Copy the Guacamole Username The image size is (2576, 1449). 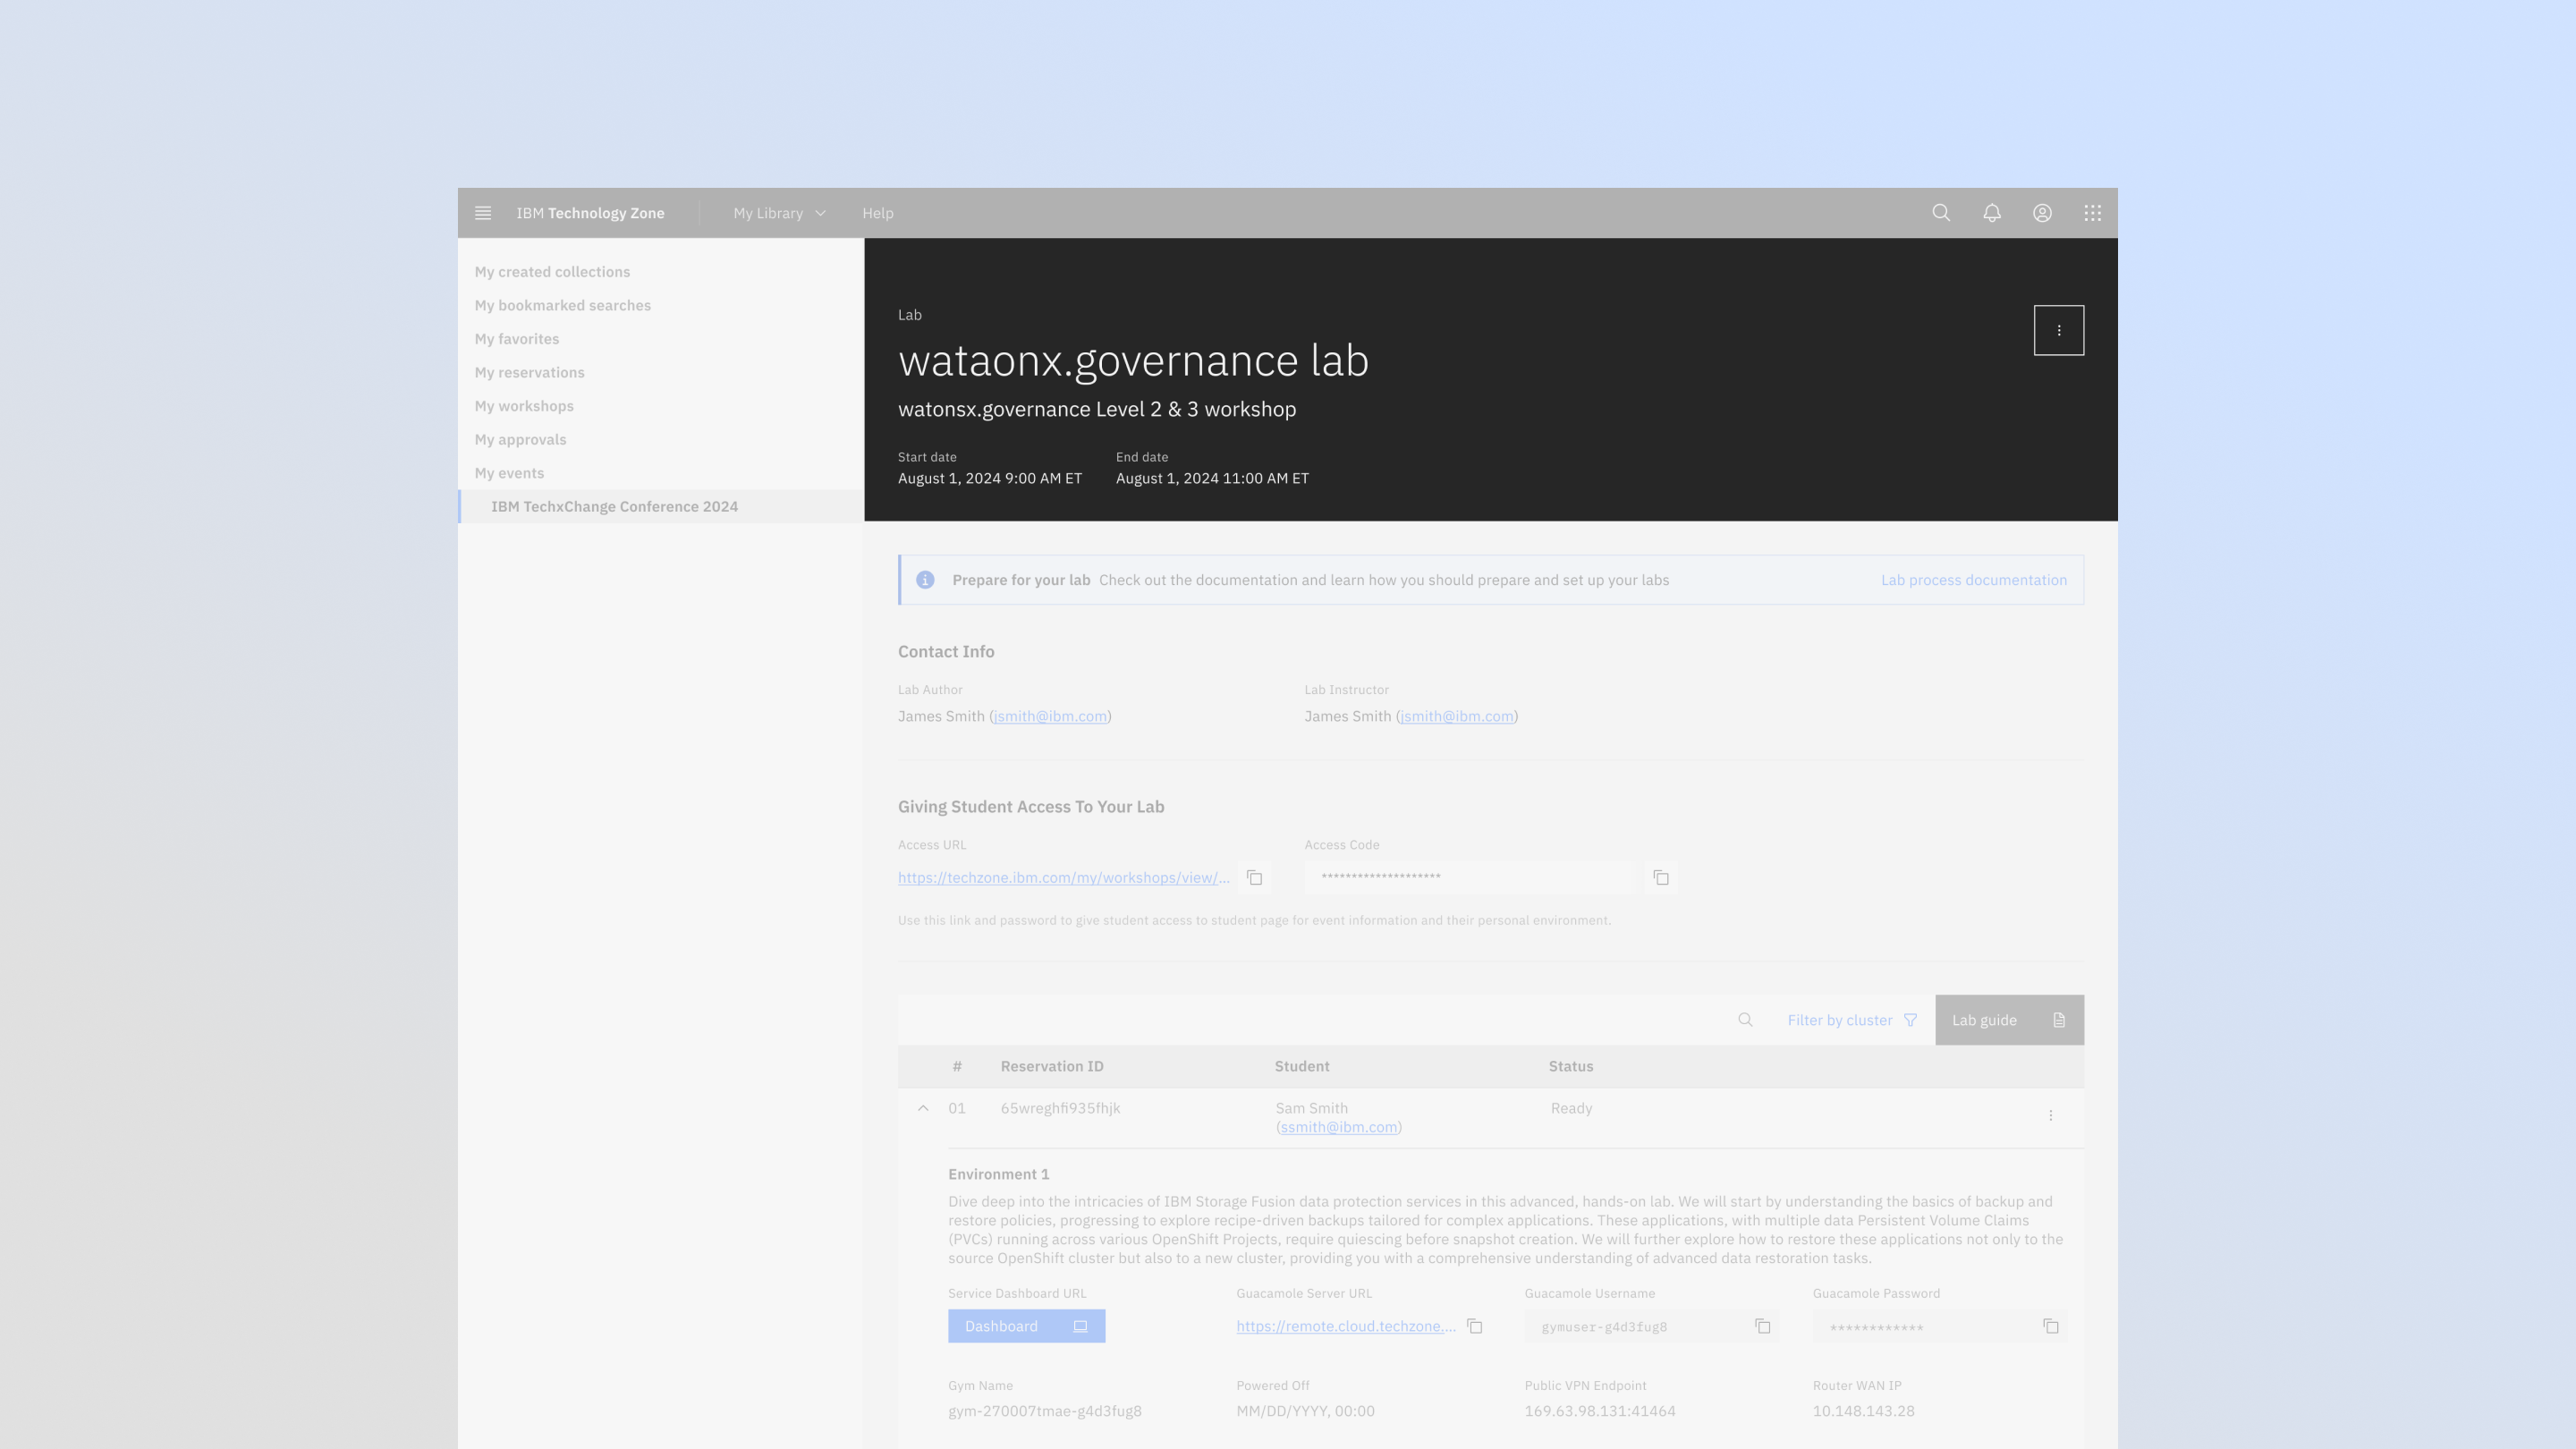[1763, 1326]
